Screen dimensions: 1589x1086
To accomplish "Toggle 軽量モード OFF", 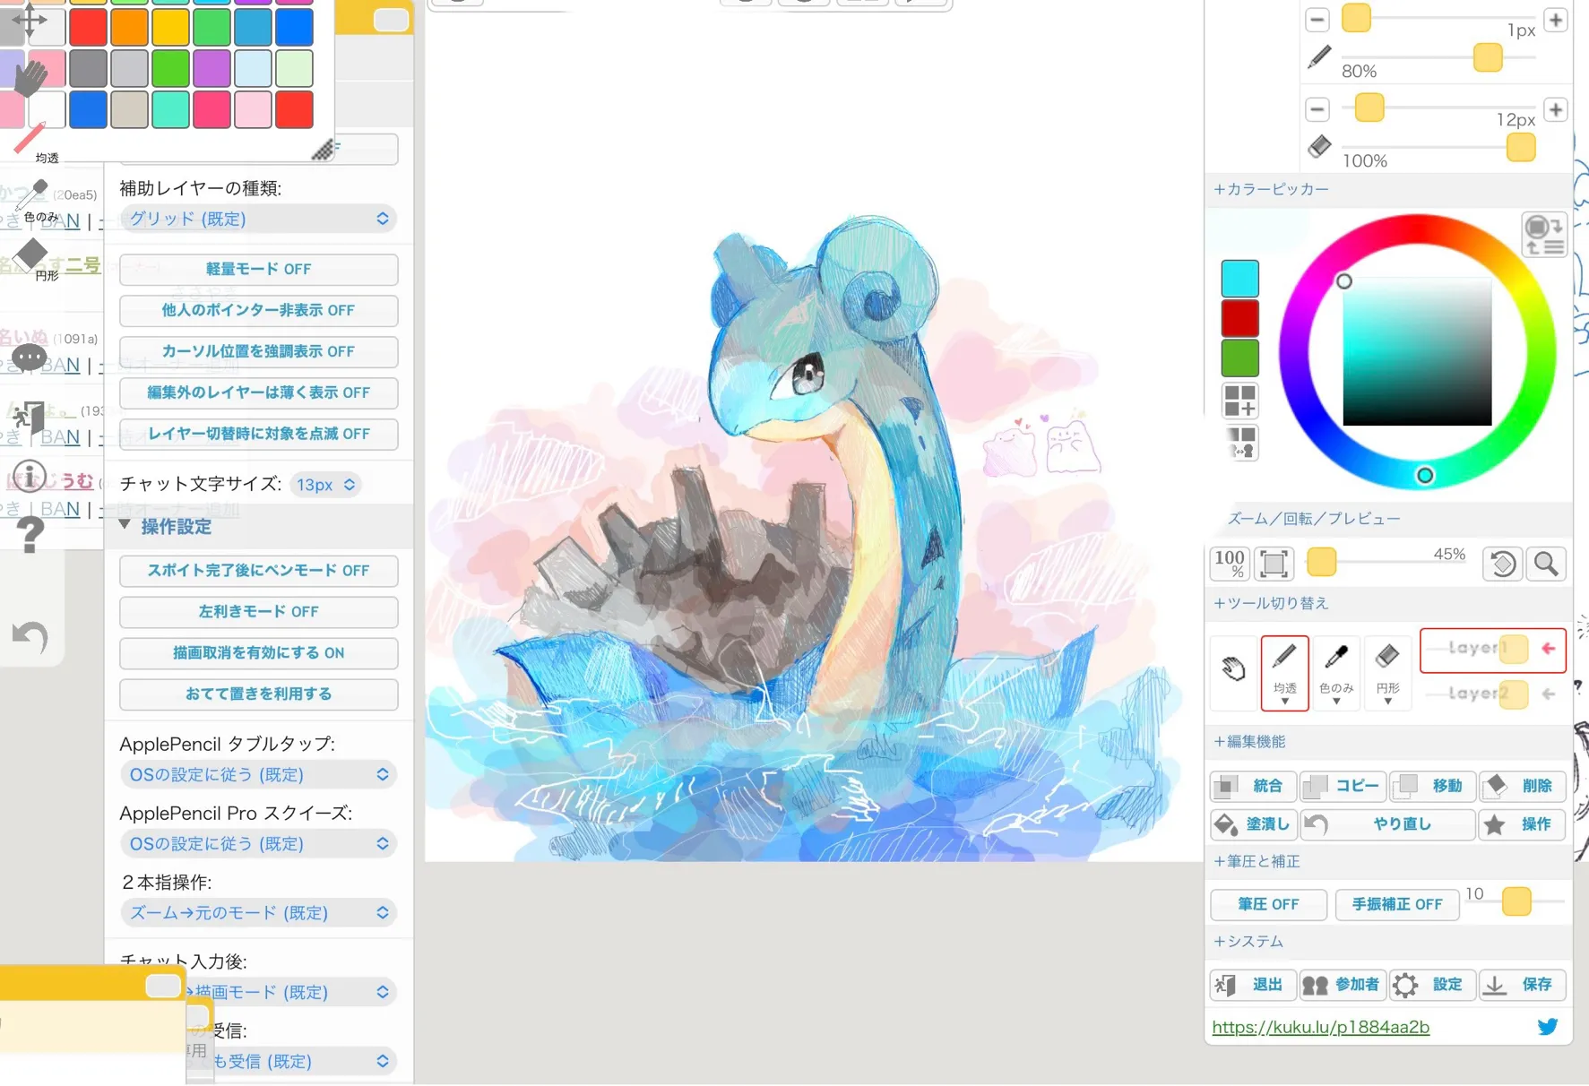I will (258, 269).
